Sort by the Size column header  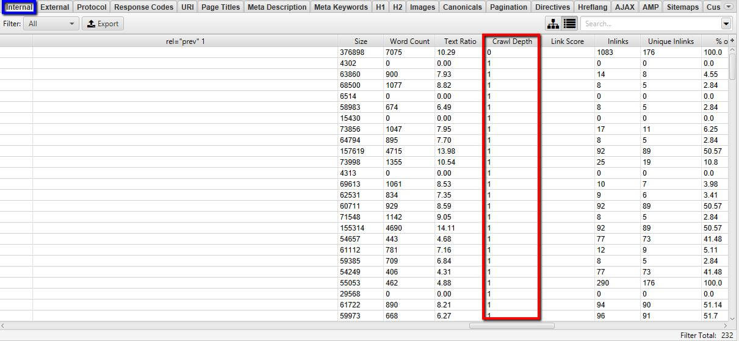(x=361, y=41)
